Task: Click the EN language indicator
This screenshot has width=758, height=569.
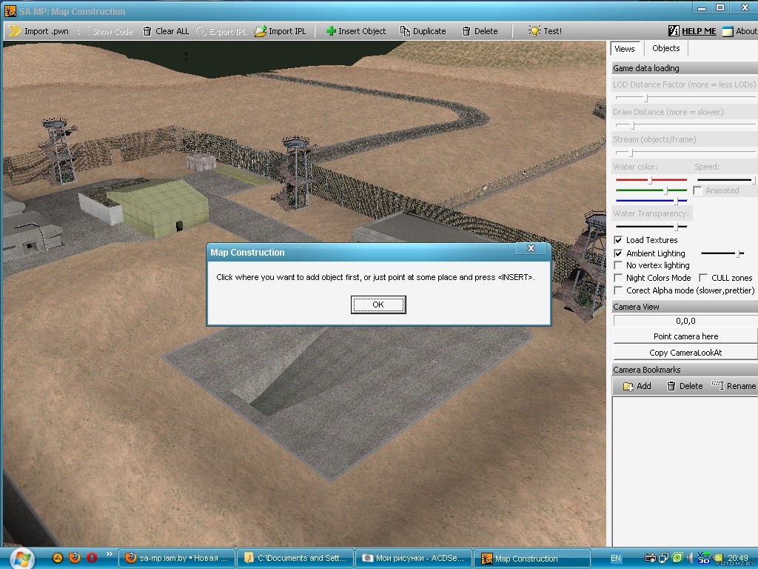Action: [x=616, y=559]
